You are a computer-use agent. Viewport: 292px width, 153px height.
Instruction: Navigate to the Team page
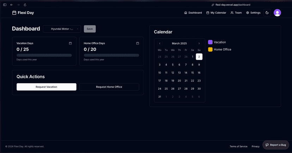click(236, 13)
